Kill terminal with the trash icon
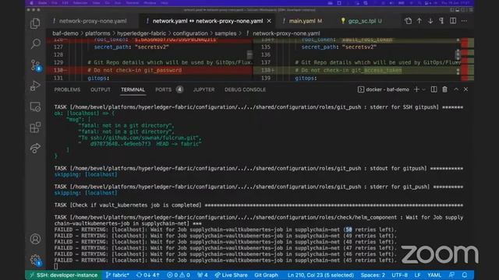The width and height of the screenshot is (499, 280). point(444,89)
